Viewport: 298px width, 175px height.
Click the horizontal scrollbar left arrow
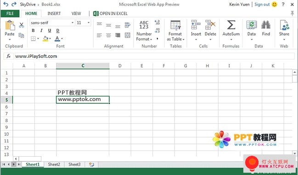click(x=16, y=159)
